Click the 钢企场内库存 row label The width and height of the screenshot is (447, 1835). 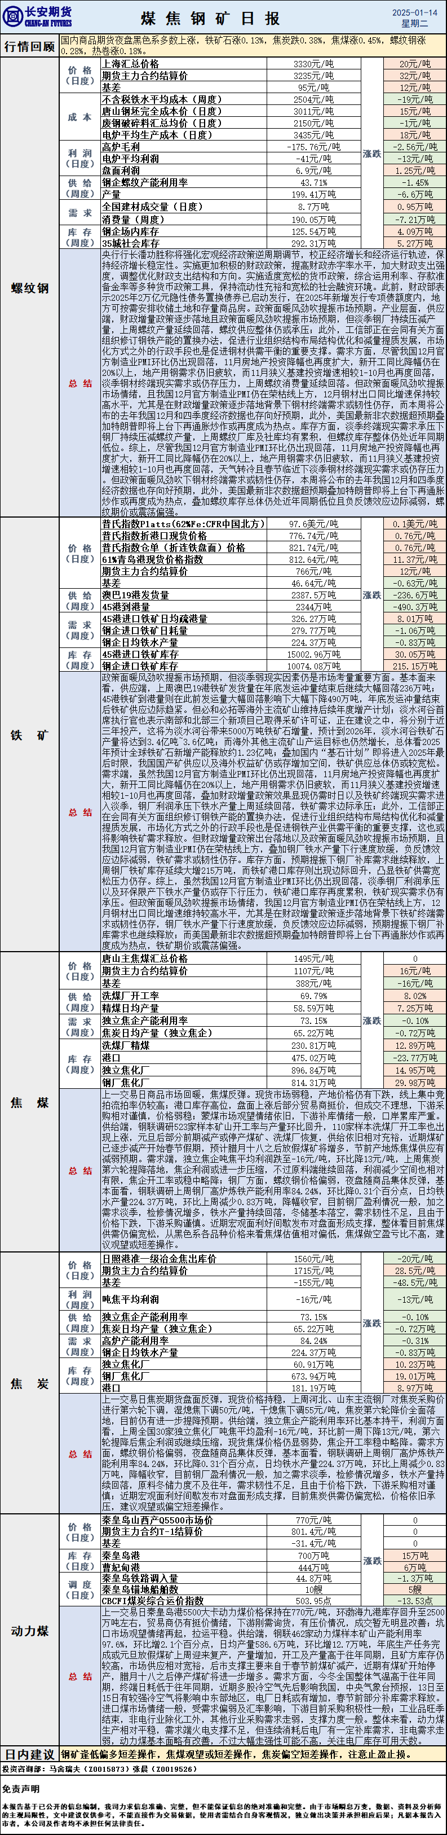tap(130, 232)
